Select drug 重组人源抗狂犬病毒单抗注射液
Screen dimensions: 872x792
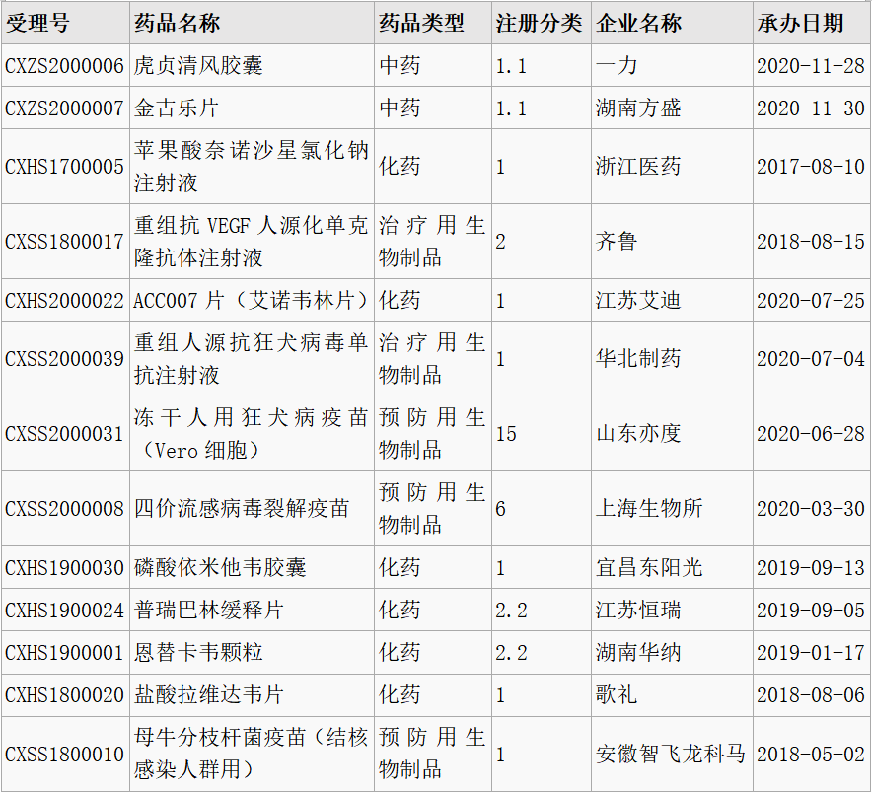click(x=251, y=359)
